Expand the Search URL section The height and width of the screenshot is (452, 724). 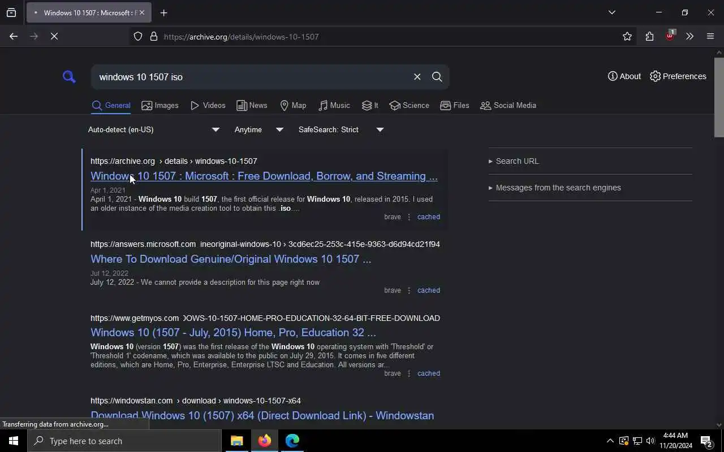[514, 161]
